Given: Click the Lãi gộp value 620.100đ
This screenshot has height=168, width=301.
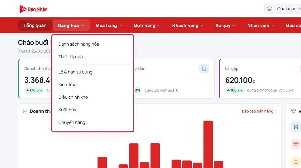Looking at the screenshot, I should point(240,80).
